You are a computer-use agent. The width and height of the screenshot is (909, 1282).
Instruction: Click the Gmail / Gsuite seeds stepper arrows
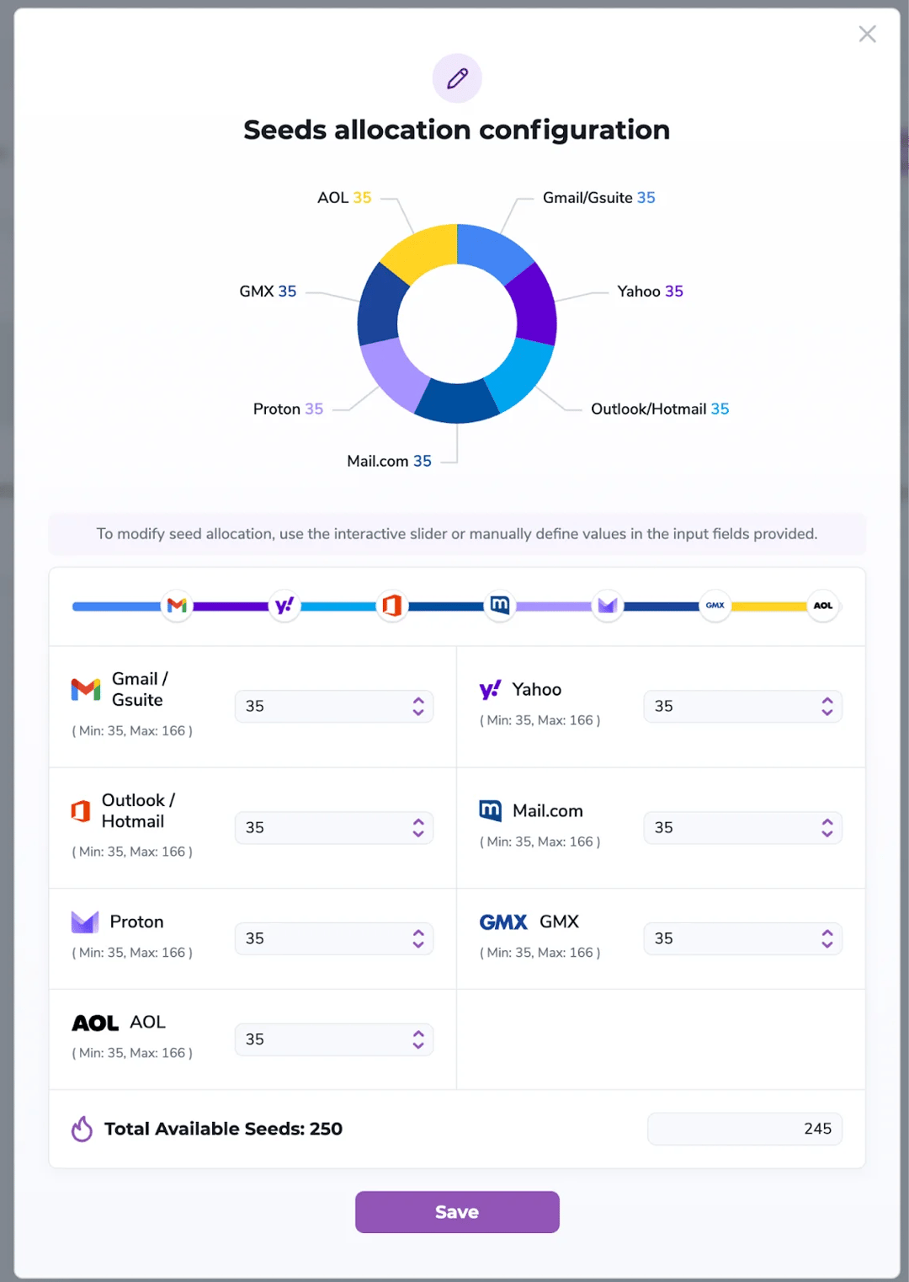click(418, 707)
